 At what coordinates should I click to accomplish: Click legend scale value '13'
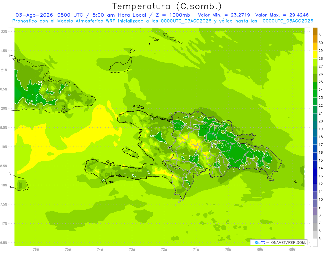click(x=321, y=176)
